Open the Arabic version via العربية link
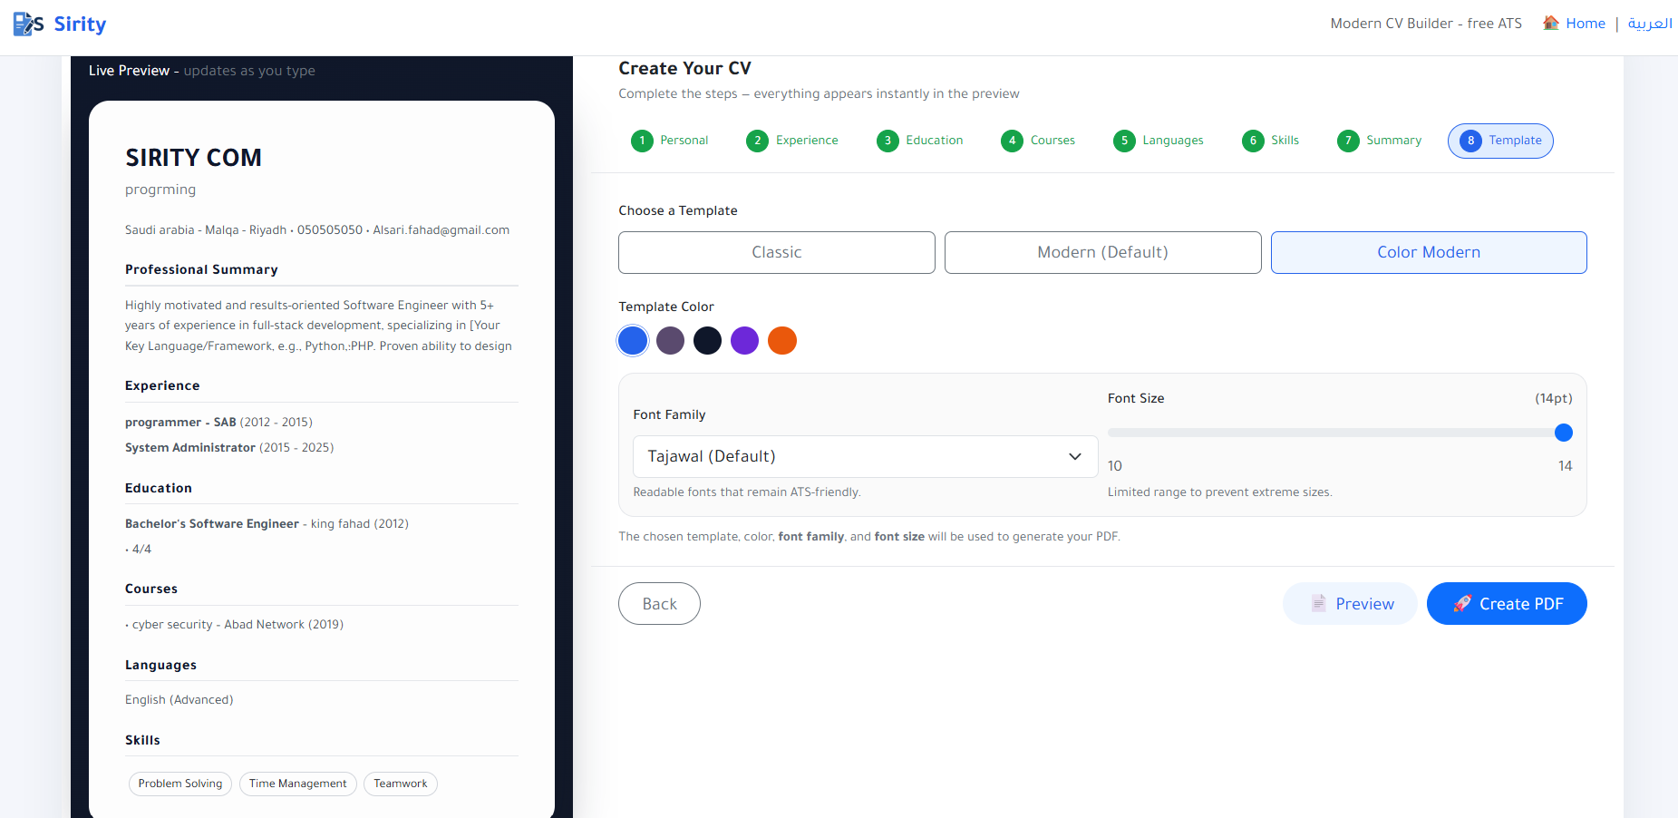 [1649, 23]
